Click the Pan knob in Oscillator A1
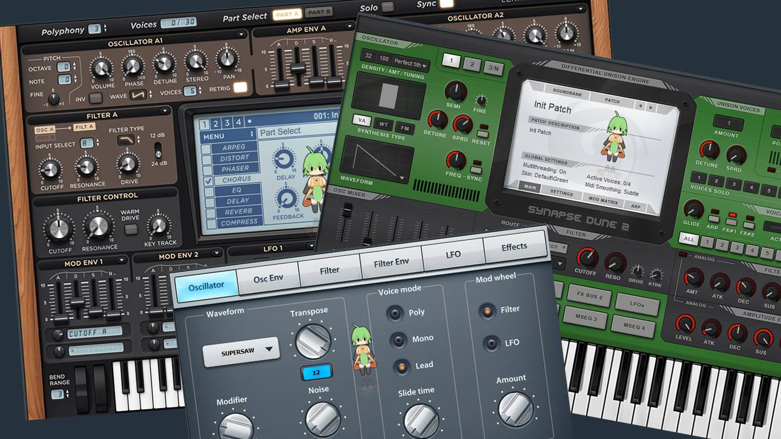 click(226, 59)
